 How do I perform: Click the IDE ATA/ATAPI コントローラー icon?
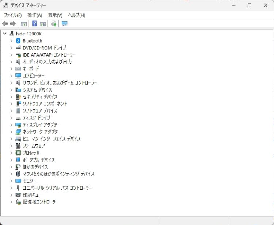(x=18, y=55)
